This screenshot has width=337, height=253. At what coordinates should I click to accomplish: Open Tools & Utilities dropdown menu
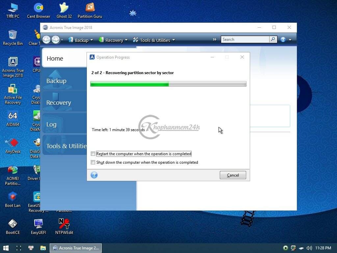click(154, 40)
